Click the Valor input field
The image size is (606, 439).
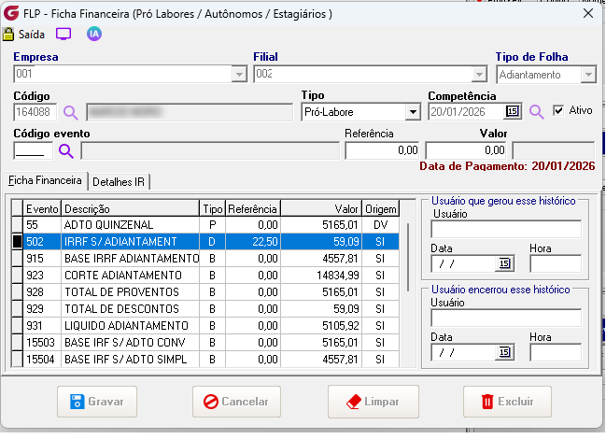pos(467,150)
